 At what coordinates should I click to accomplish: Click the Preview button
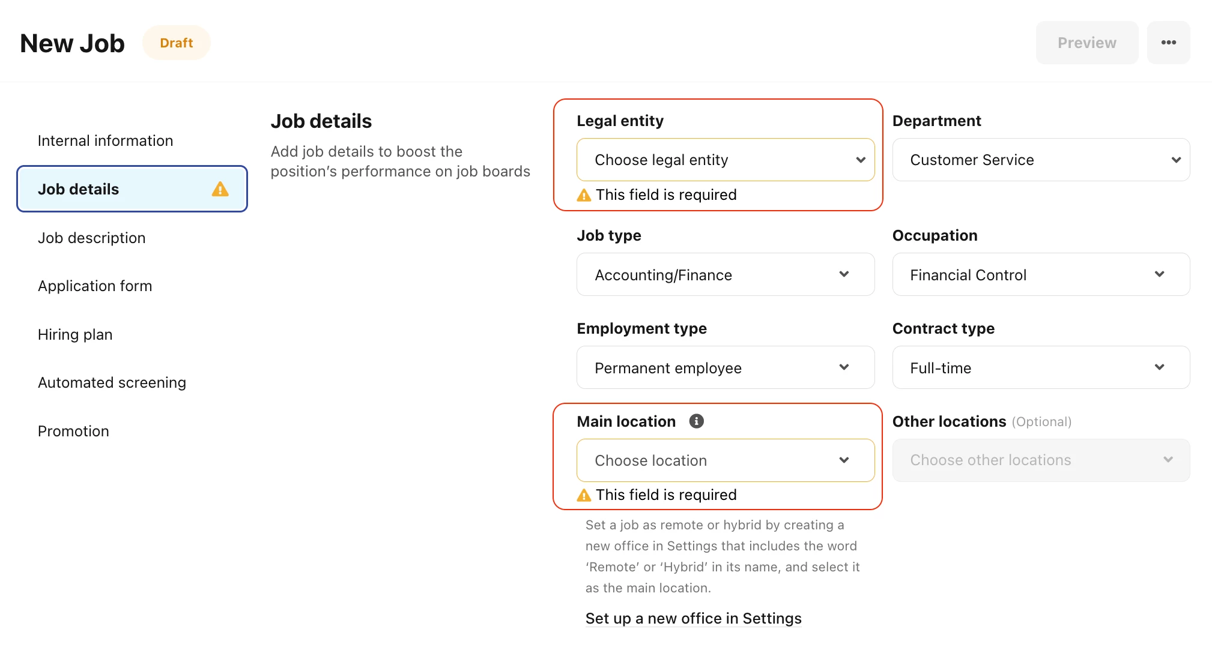click(x=1087, y=43)
